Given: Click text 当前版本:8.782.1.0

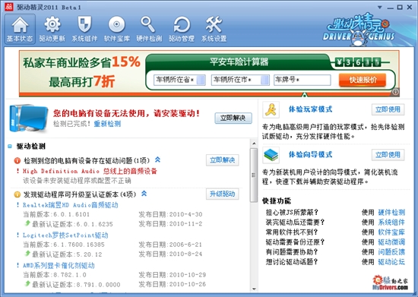Looking at the screenshot, I should coord(55,275).
